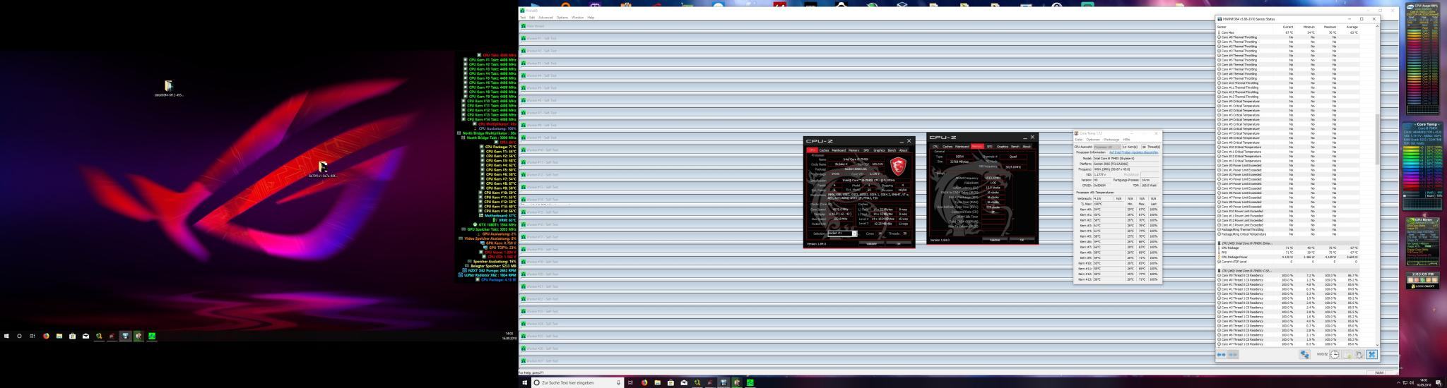
Task: Open the Window menu in Prime95
Action: 577,18
